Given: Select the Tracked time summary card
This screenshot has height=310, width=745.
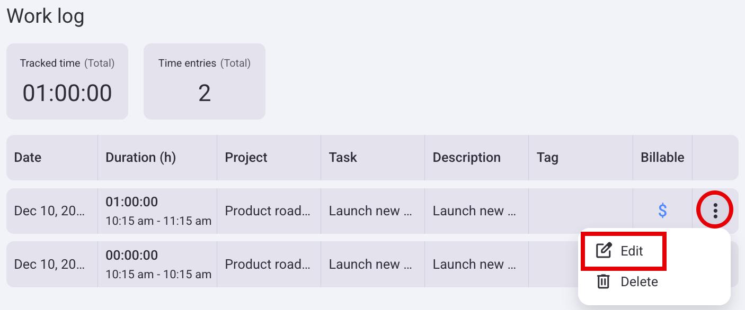Looking at the screenshot, I should (x=67, y=81).
